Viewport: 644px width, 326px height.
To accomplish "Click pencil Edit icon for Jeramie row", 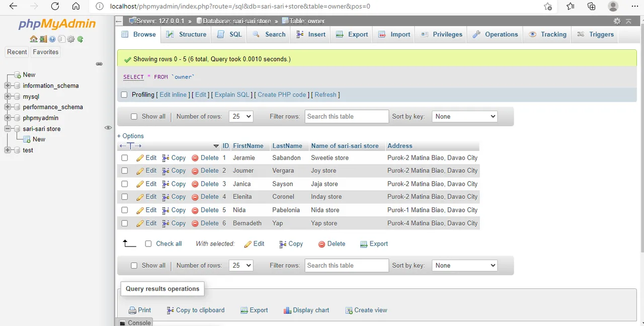I will [x=140, y=158].
